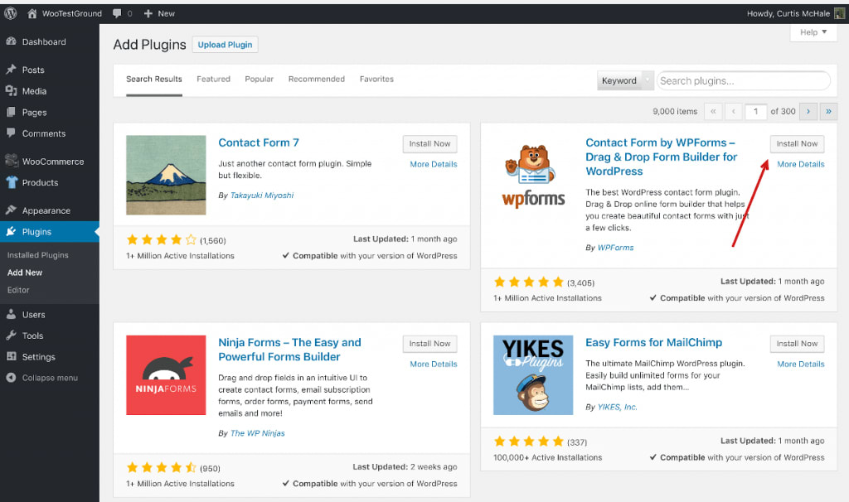Click the Posts pushpin icon
This screenshot has width=849, height=502.
[x=11, y=70]
